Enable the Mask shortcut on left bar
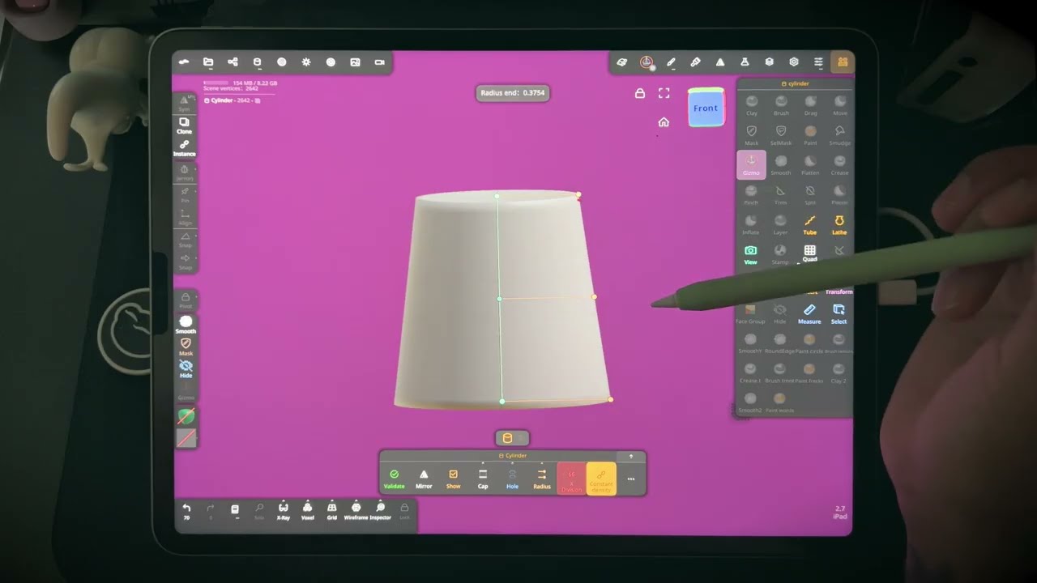The height and width of the screenshot is (583, 1037). (x=186, y=347)
